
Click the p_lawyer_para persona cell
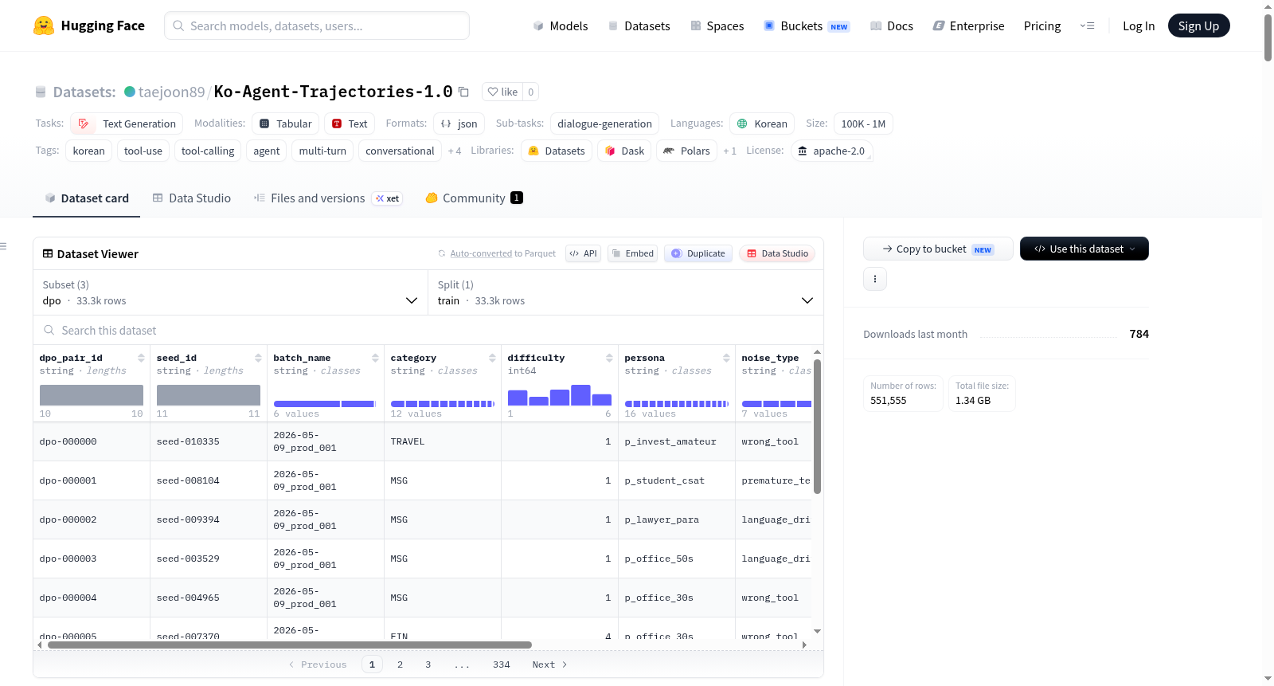[x=676, y=519]
